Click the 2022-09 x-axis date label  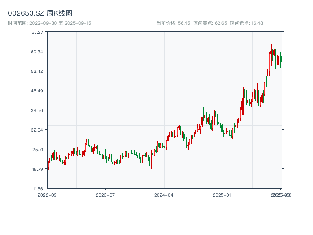click(x=47, y=195)
